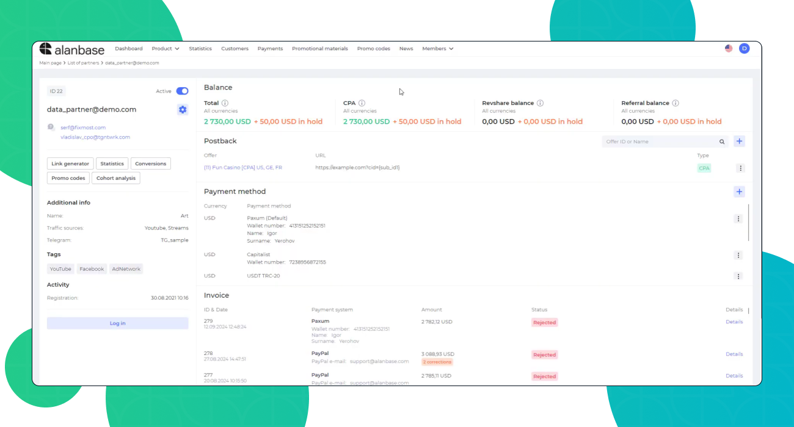Image resolution: width=794 pixels, height=427 pixels.
Task: Open the language flag selector
Action: (x=729, y=49)
